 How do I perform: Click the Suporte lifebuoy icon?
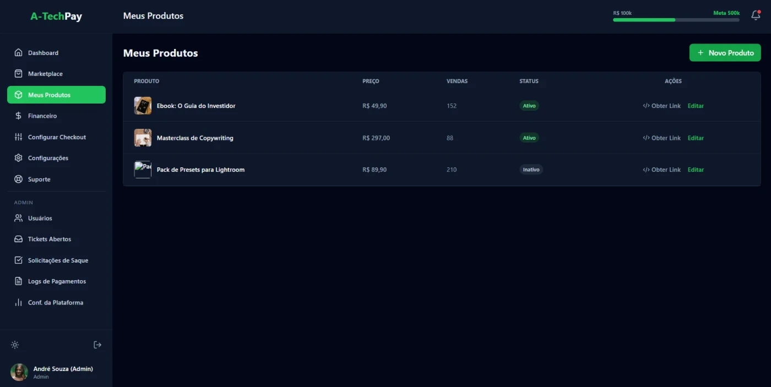click(x=18, y=179)
